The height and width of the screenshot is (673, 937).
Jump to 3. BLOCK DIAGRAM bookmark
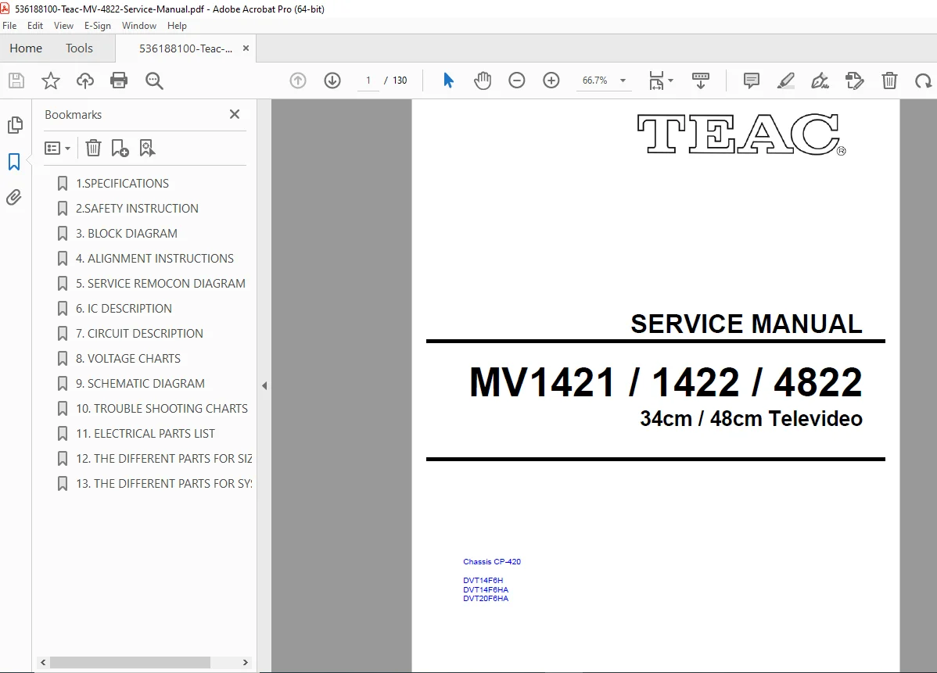point(126,234)
